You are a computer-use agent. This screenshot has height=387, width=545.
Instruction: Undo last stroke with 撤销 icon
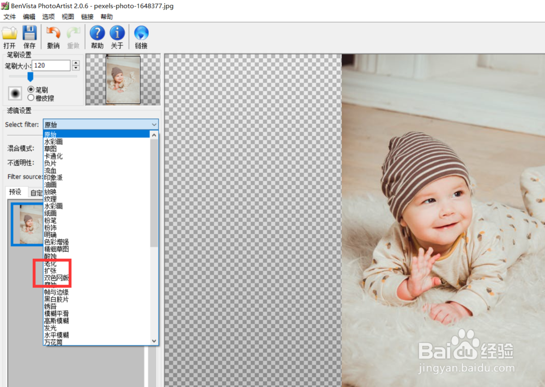click(53, 37)
